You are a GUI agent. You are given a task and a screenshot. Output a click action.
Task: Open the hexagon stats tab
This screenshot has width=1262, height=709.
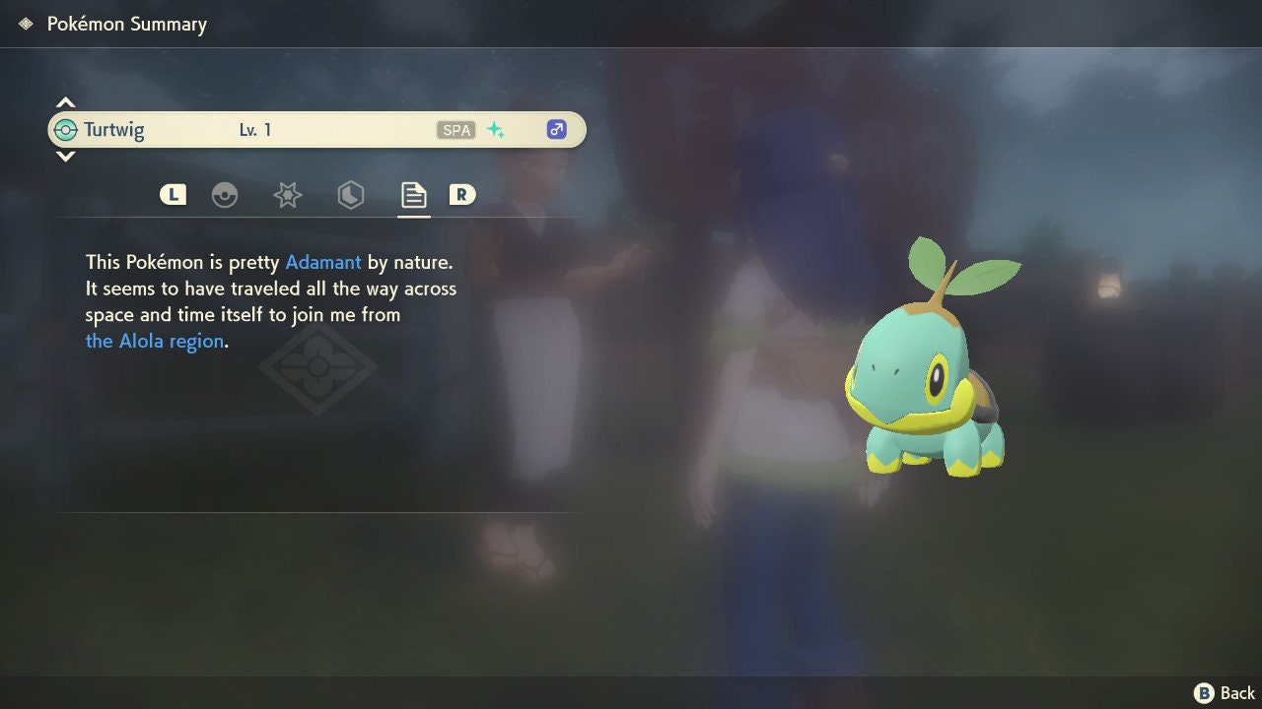(350, 195)
